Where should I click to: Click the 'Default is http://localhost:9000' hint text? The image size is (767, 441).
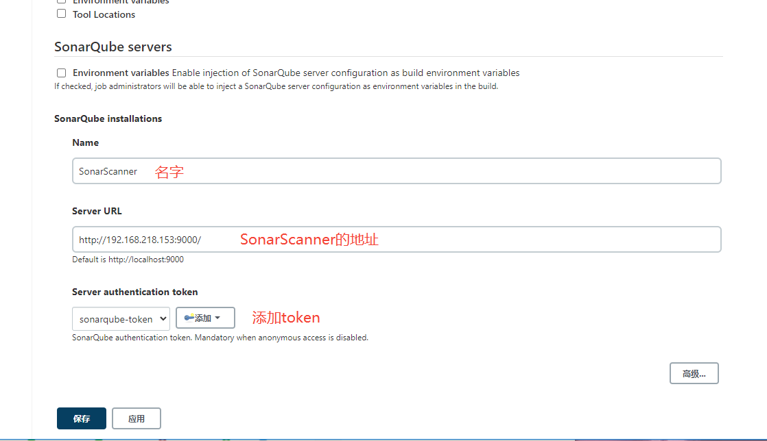128,260
